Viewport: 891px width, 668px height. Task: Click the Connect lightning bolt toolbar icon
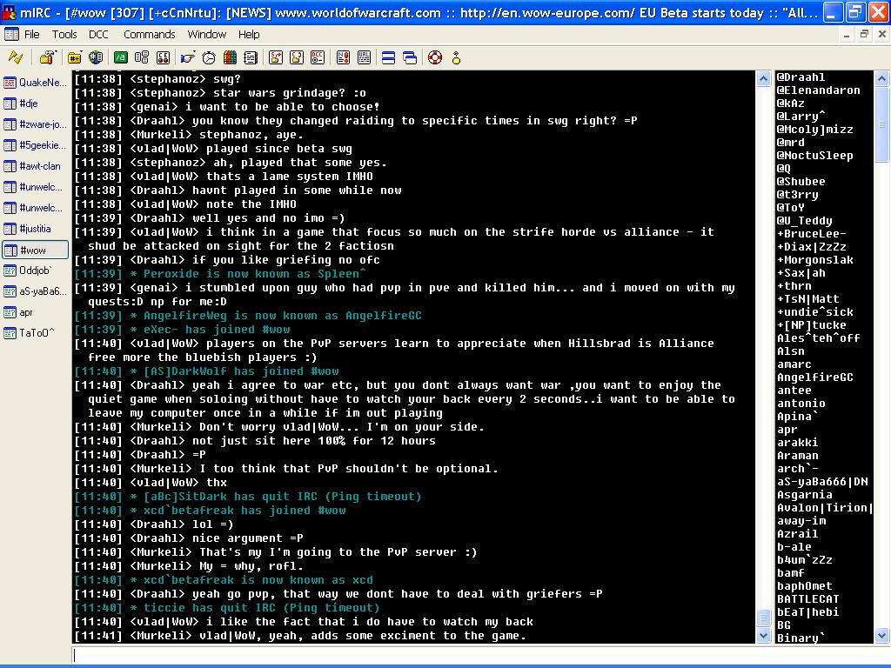click(x=16, y=57)
